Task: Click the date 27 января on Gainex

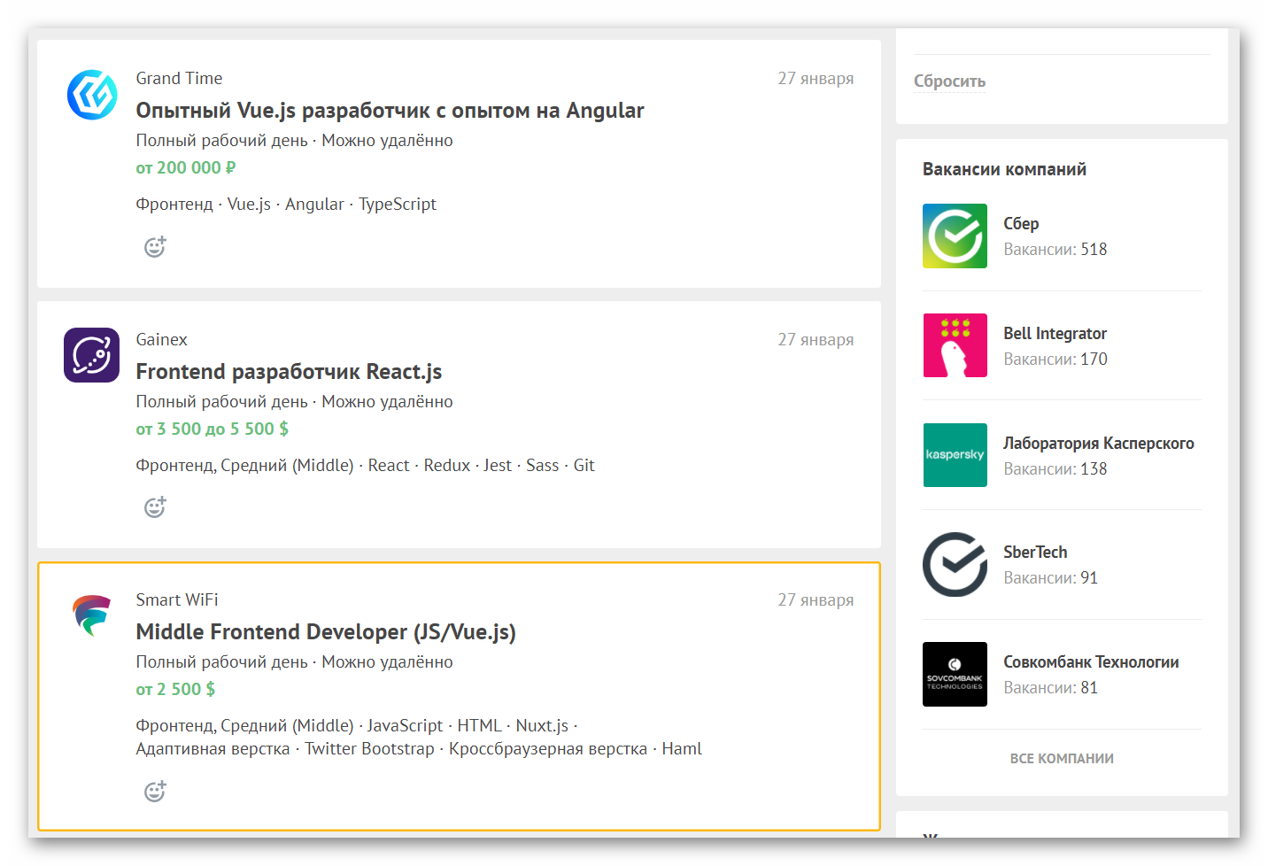Action: 816,340
